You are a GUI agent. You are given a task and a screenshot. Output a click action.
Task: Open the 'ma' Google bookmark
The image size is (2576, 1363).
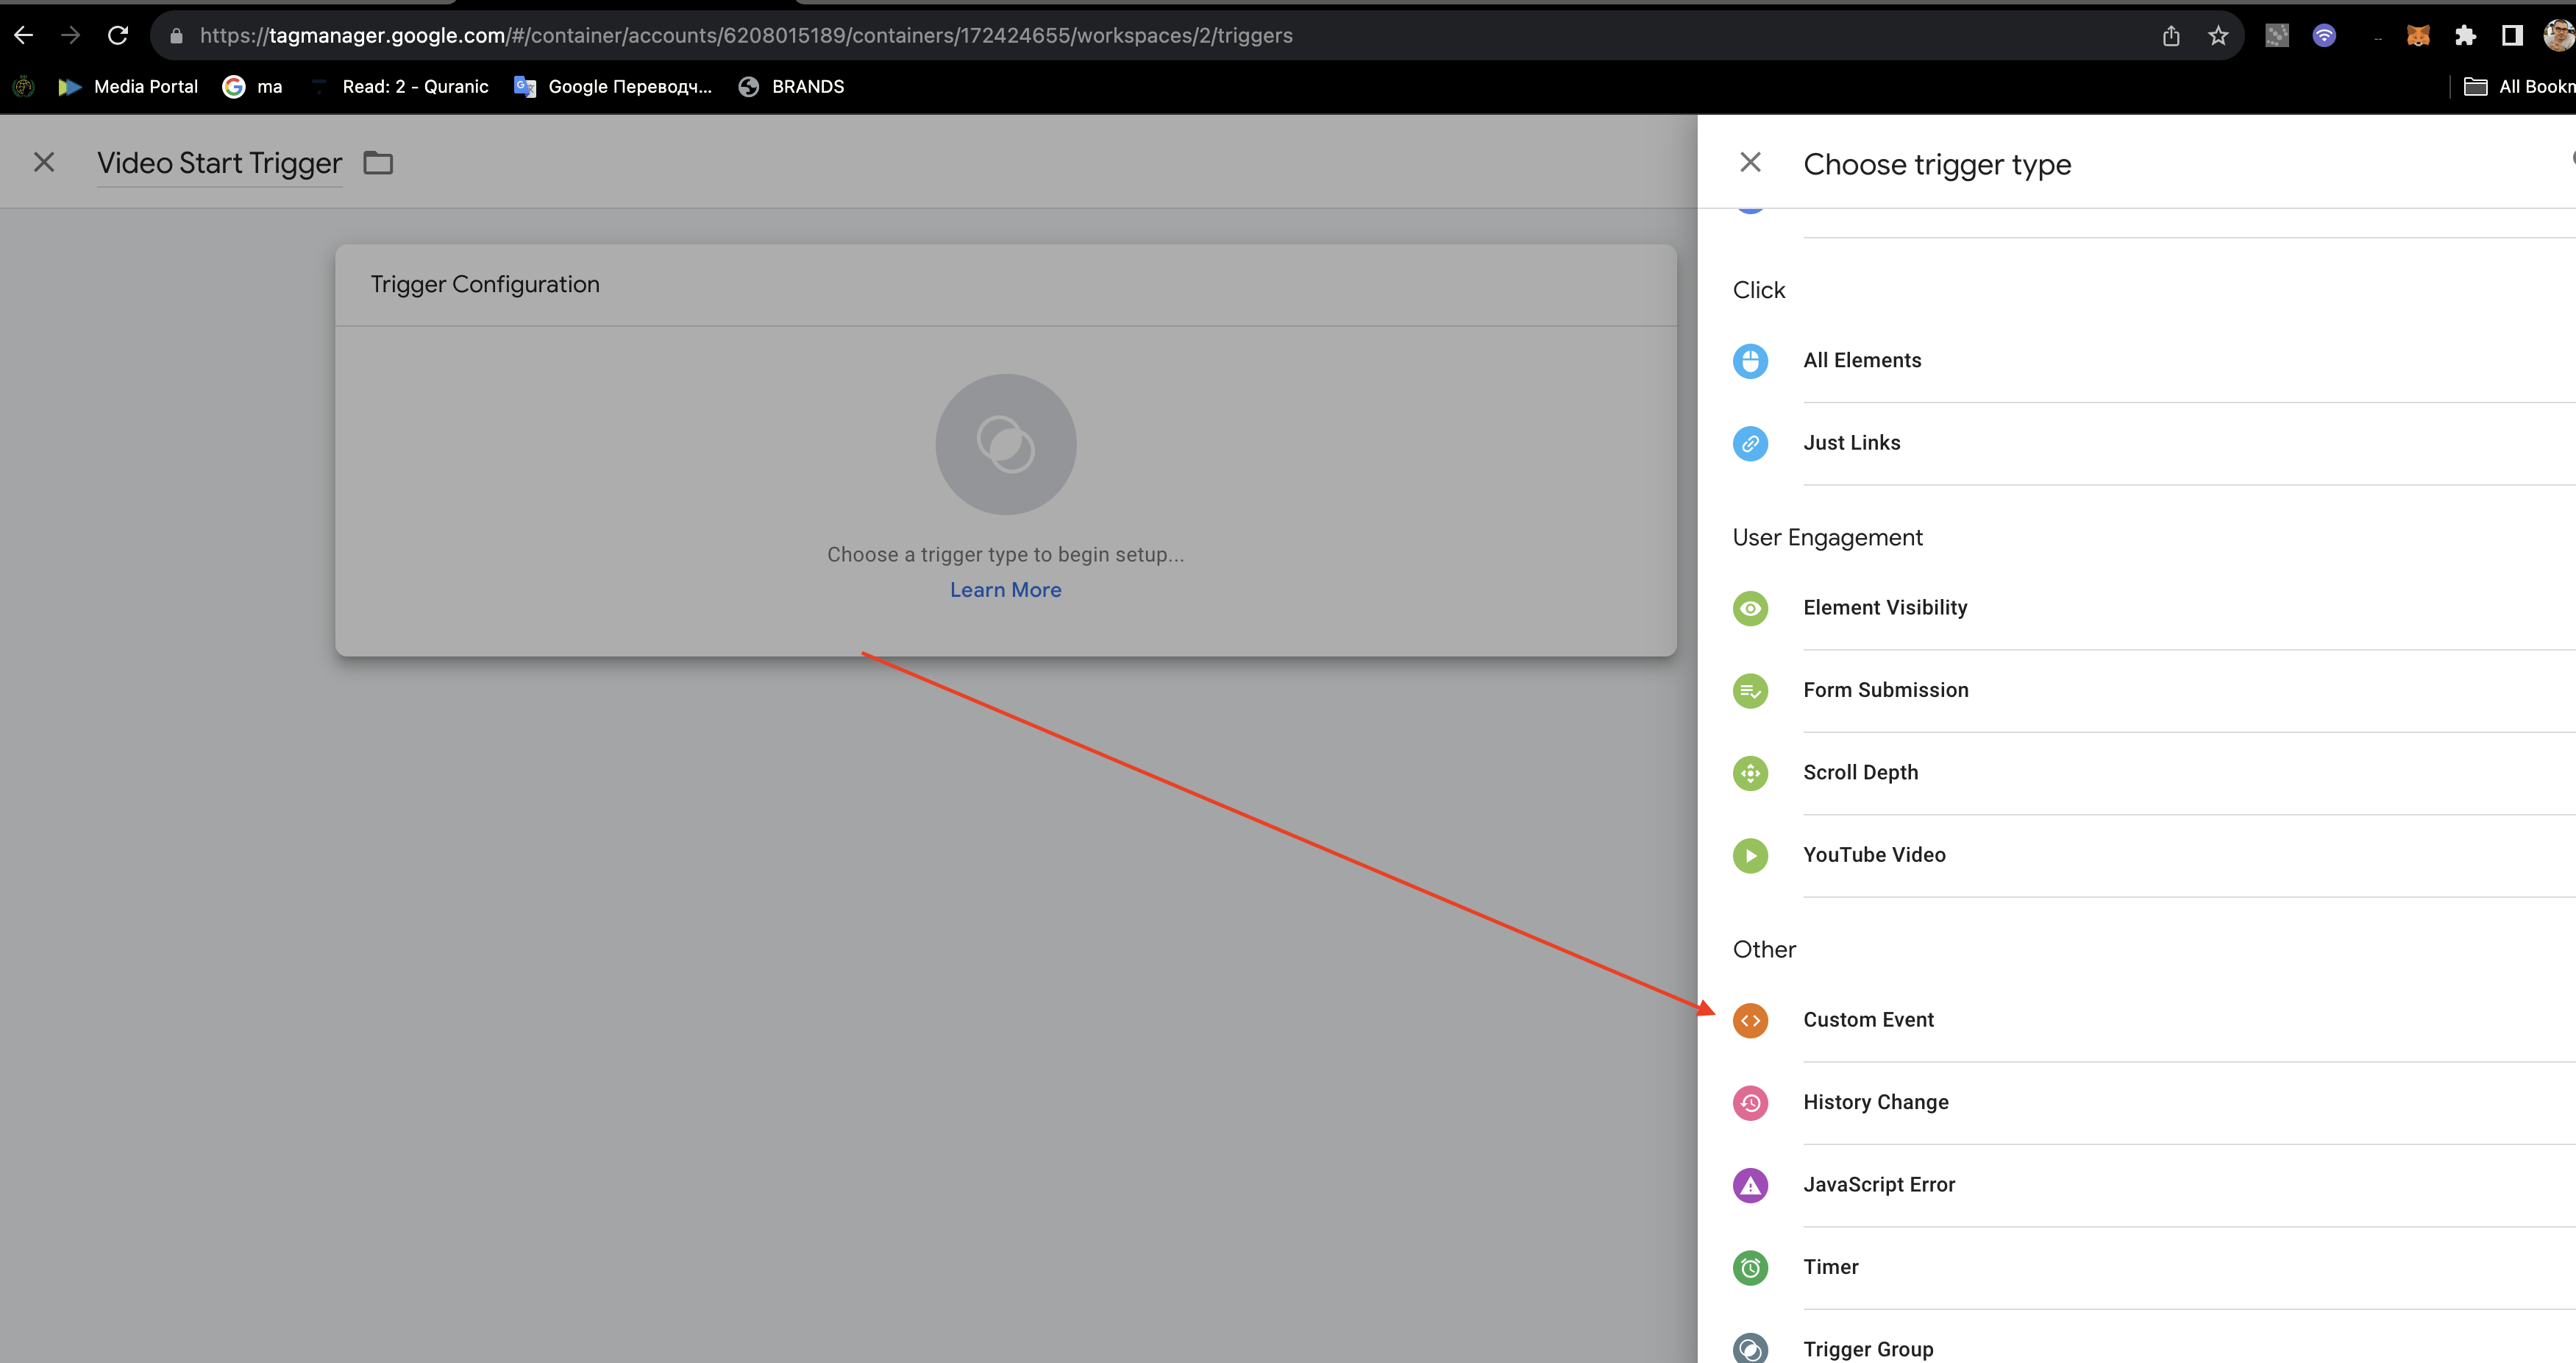pos(252,87)
